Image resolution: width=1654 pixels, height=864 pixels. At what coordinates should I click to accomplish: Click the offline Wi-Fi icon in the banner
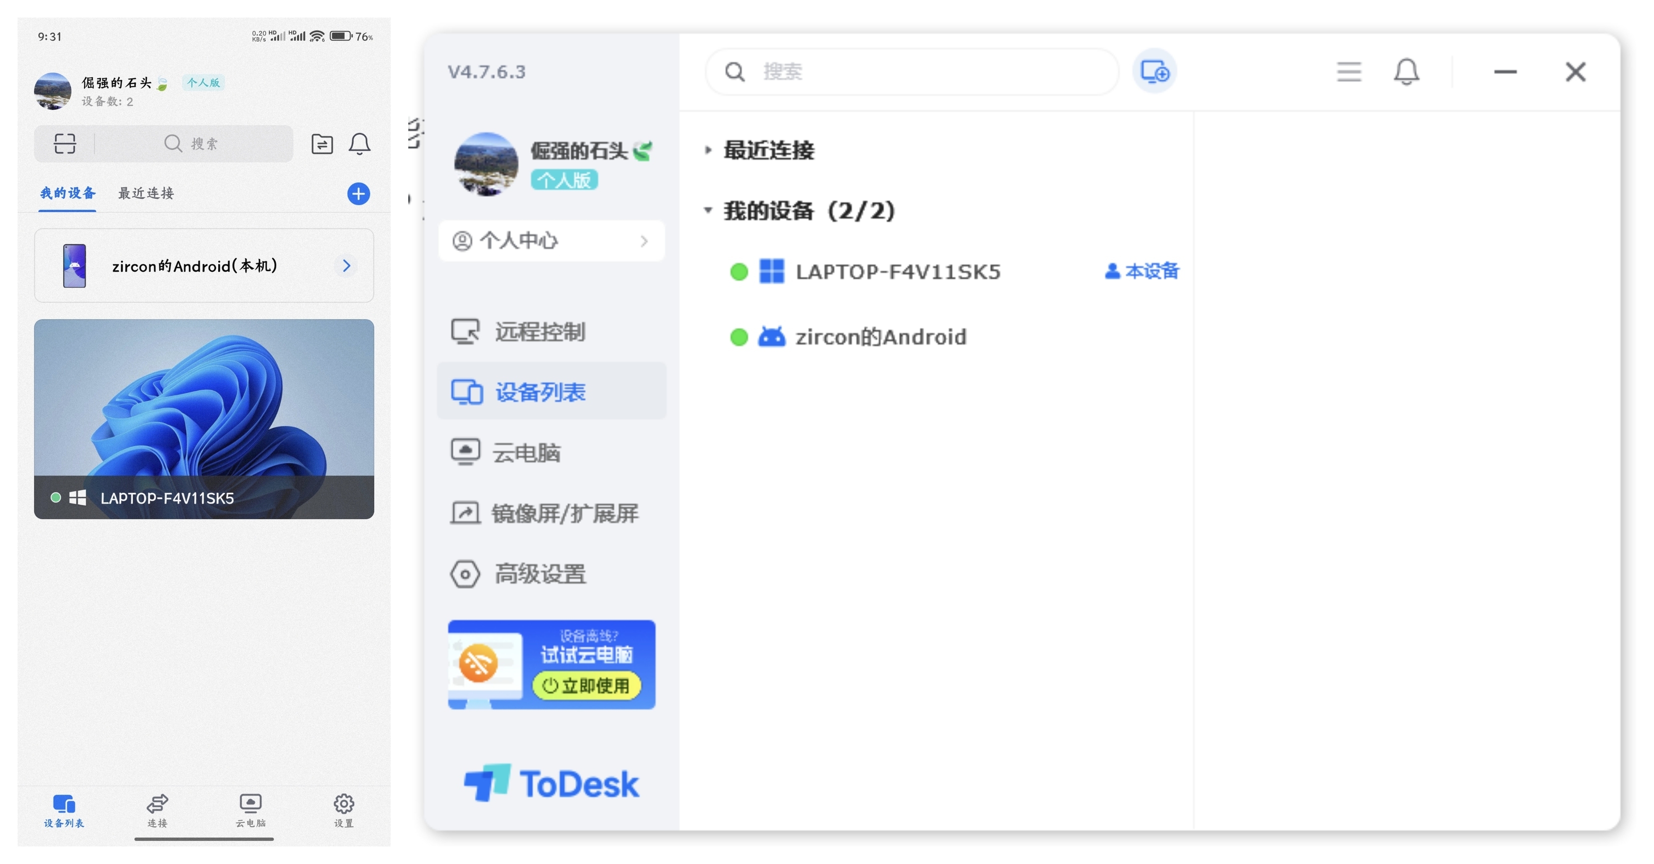[478, 662]
